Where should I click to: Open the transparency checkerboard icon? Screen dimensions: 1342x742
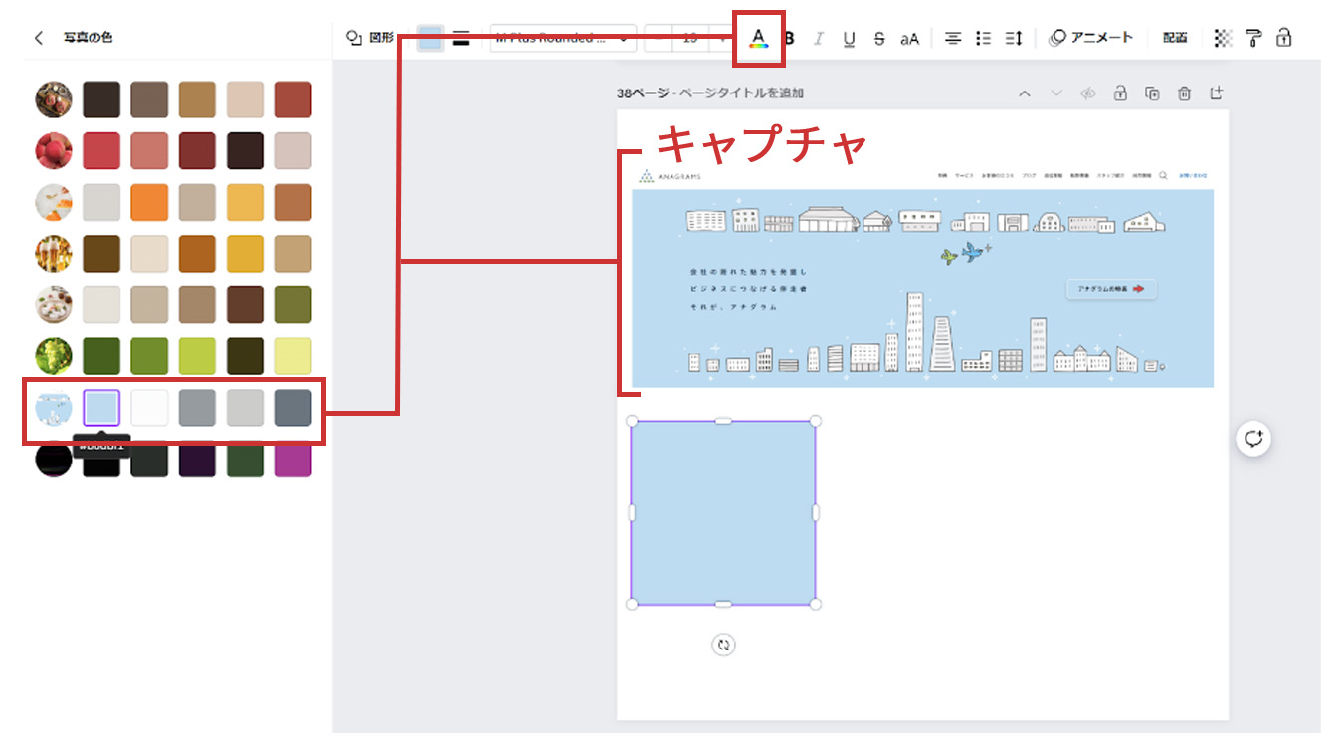(1223, 39)
